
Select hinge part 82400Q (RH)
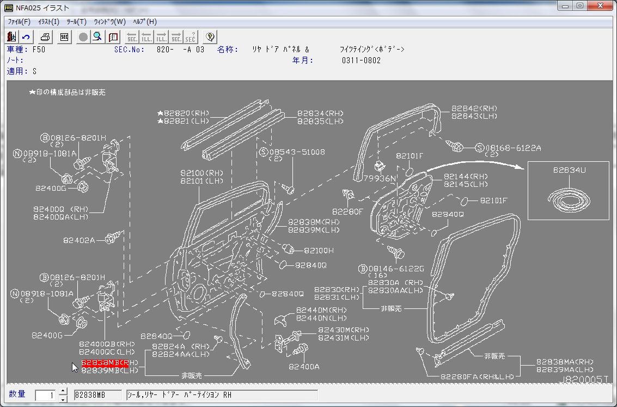[x=61, y=209]
